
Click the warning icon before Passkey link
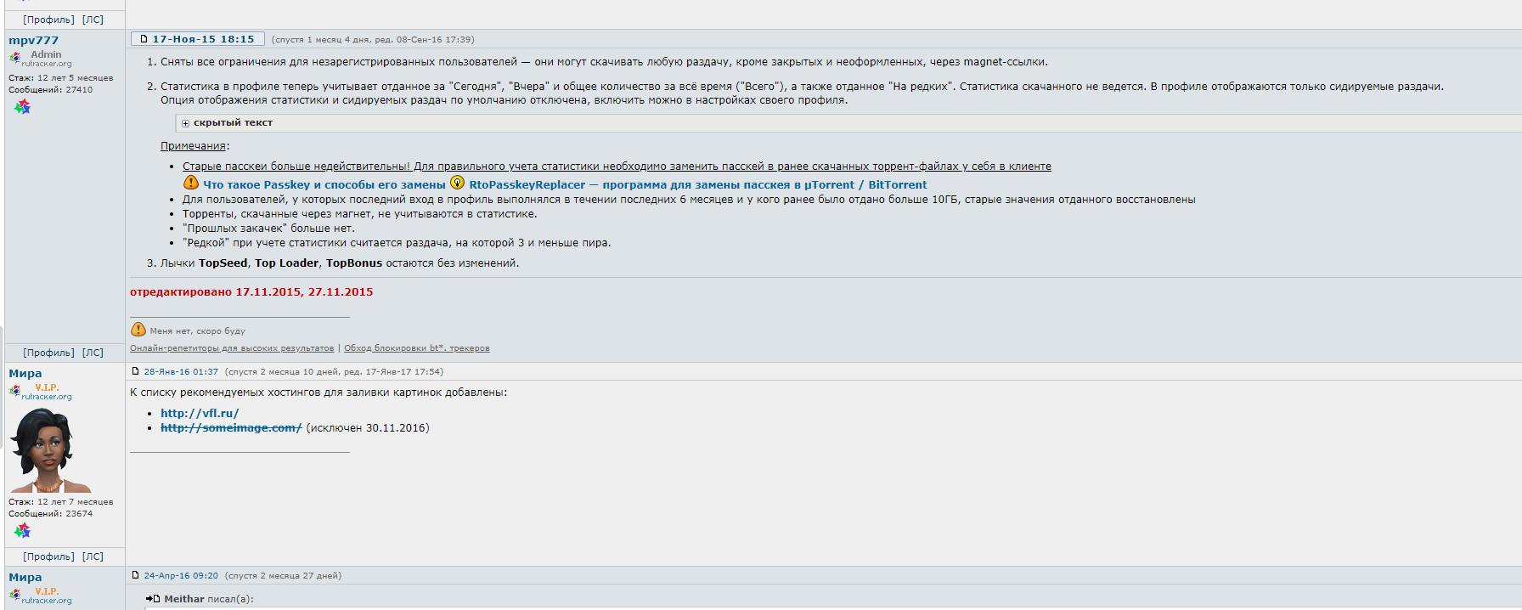[x=191, y=183]
